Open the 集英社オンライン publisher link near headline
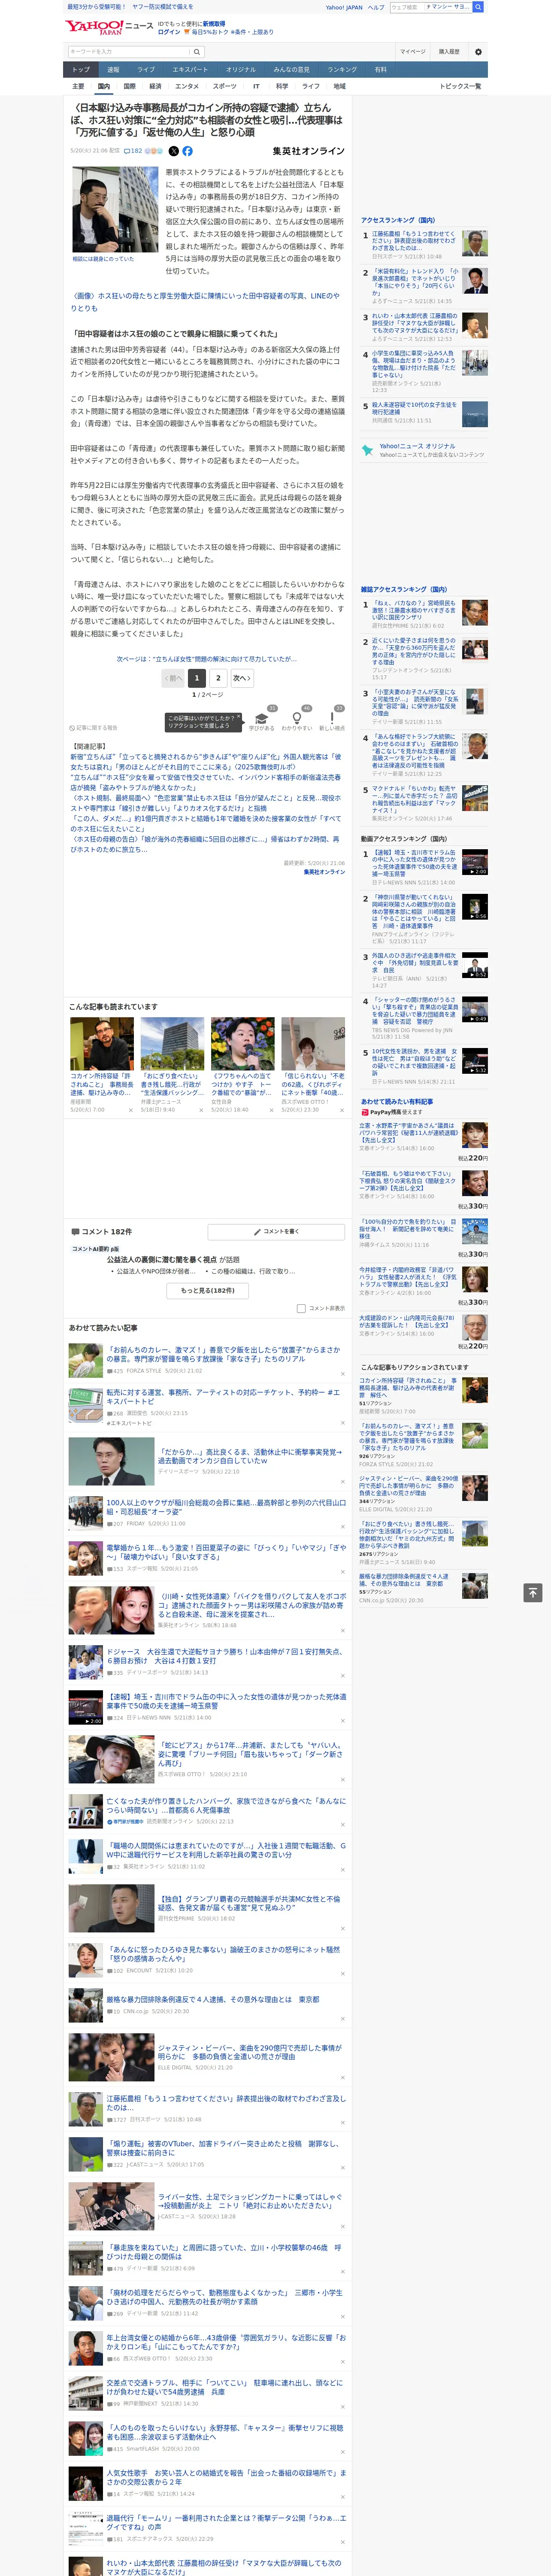This screenshot has height=2576, width=551. tap(308, 151)
